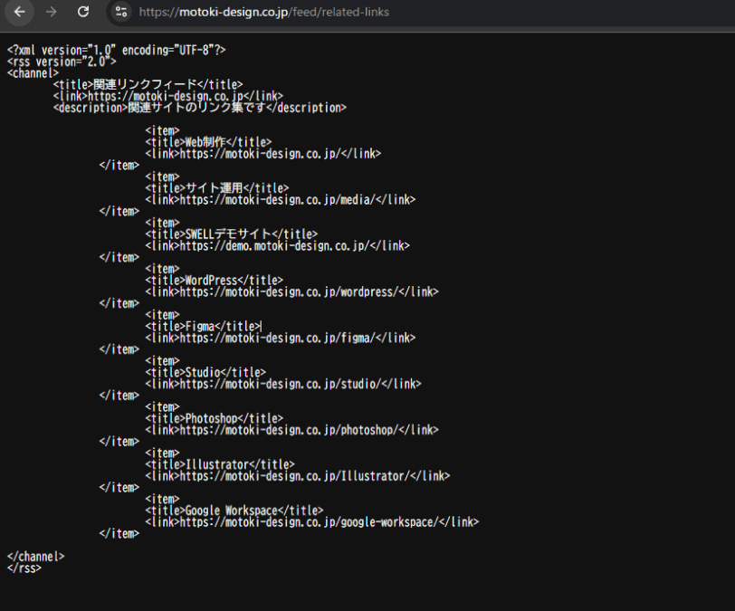Click the closing rss tag
The width and height of the screenshot is (735, 611).
click(x=24, y=568)
